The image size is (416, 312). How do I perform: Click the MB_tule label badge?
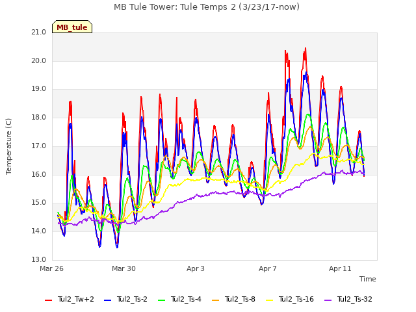[72, 27]
